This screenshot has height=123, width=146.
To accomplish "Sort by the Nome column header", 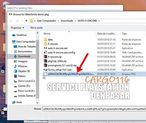I will [47, 34].
